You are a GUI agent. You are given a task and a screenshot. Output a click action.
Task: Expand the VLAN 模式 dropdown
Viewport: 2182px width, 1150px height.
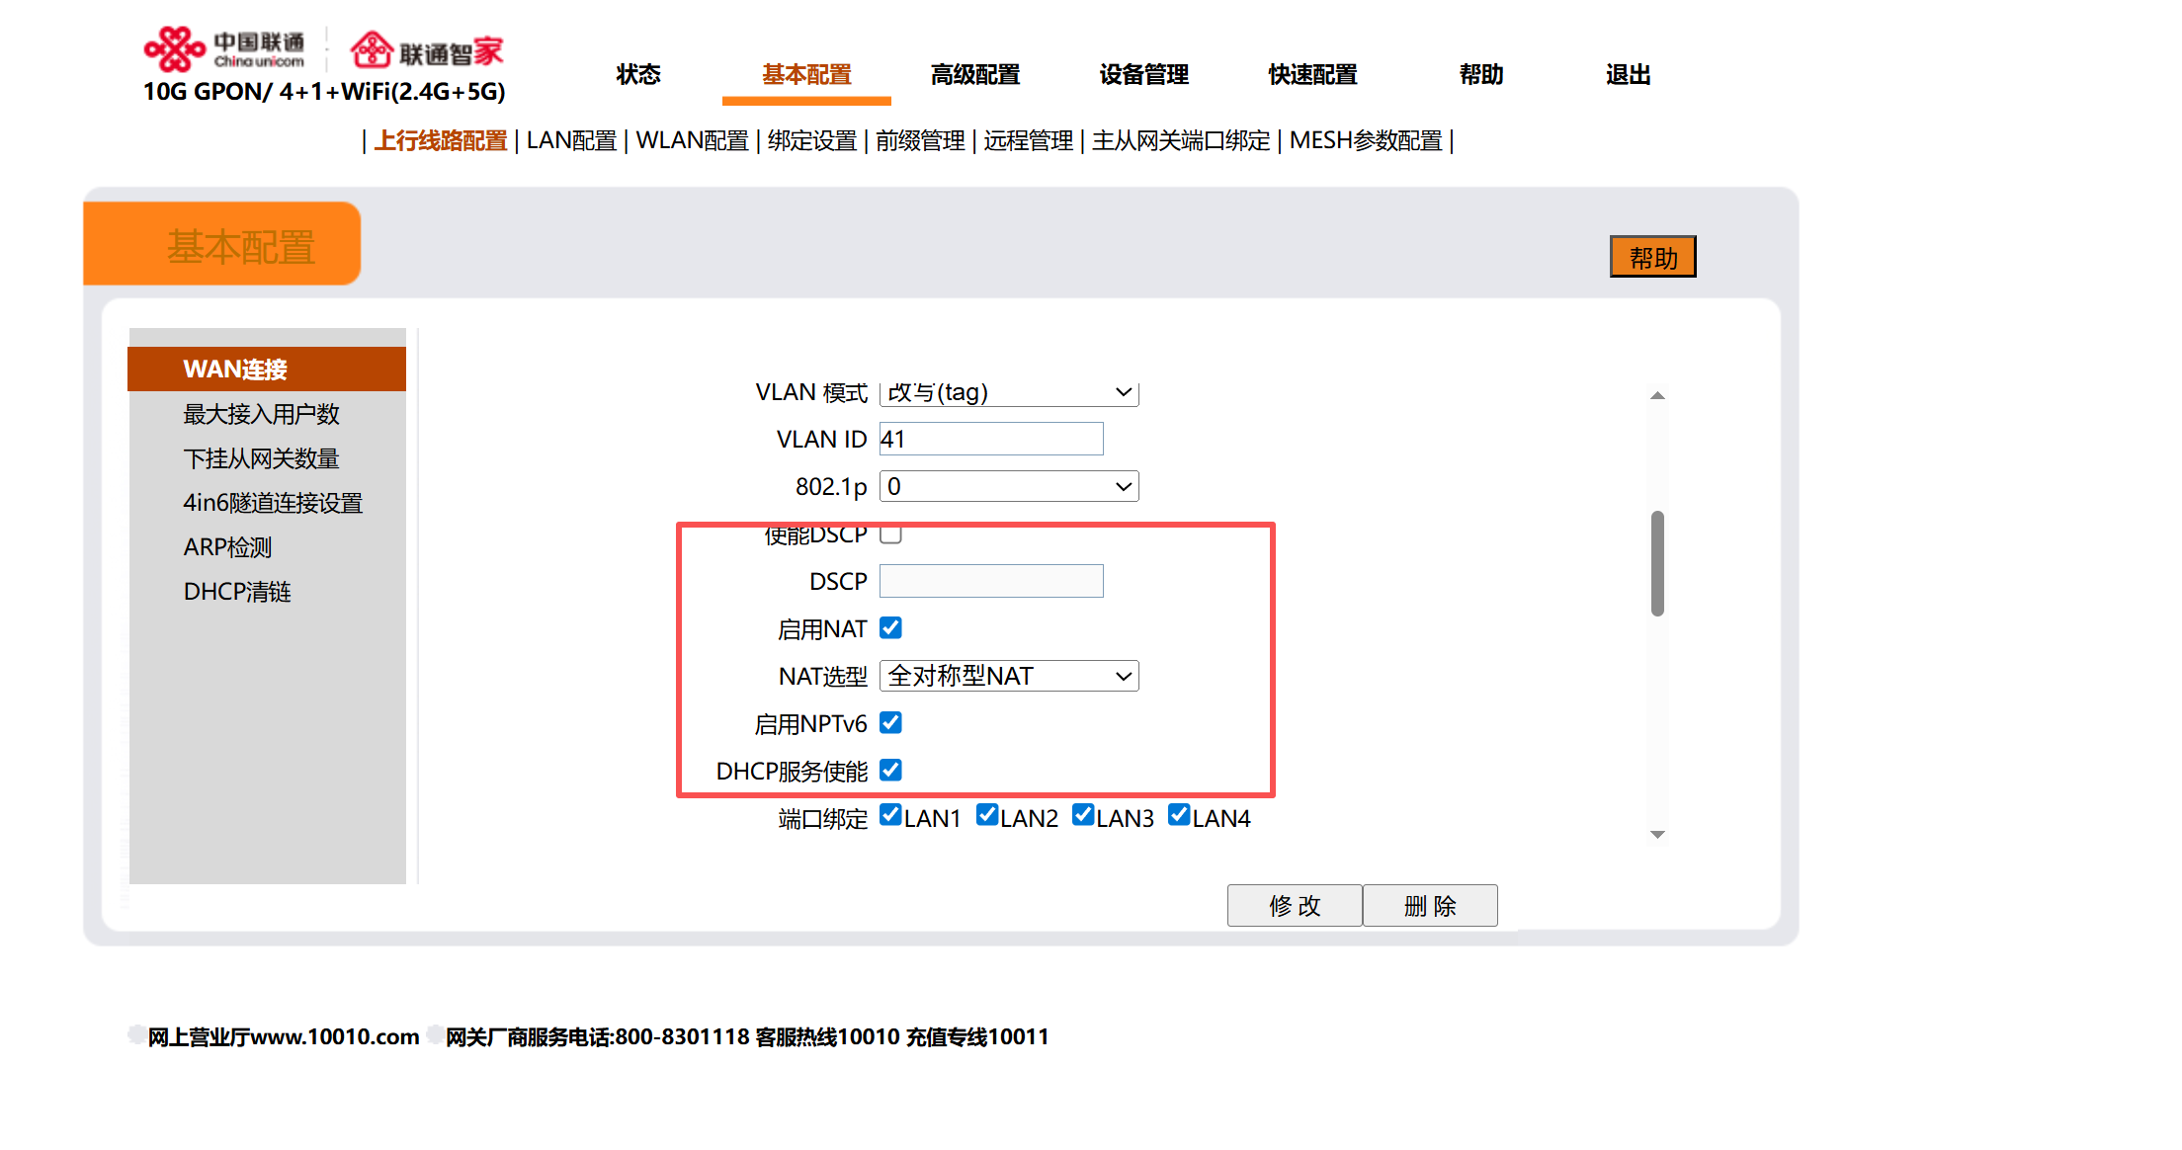coord(1008,393)
